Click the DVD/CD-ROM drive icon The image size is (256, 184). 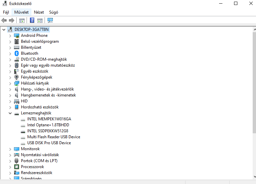tap(17, 59)
